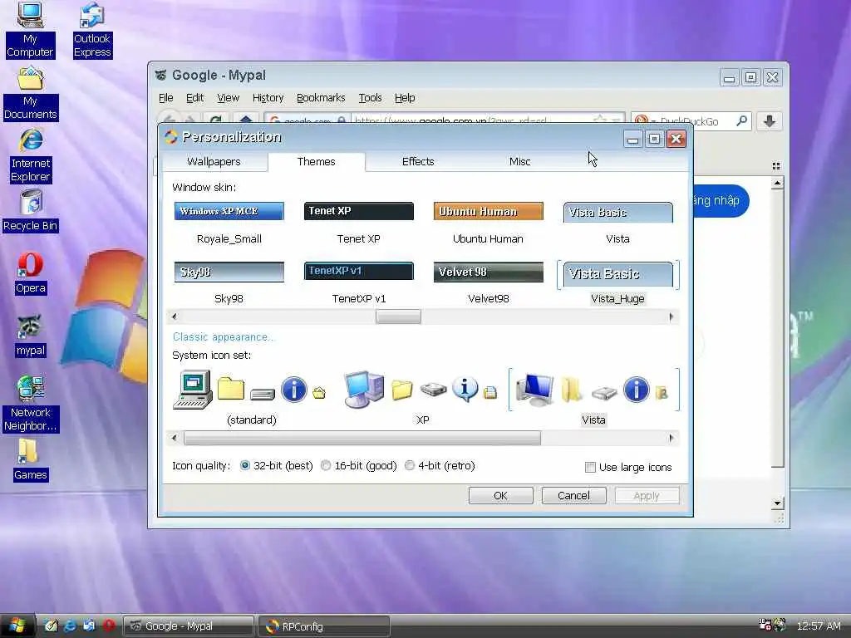Open the File menu in Mypal
Image resolution: width=851 pixels, height=638 pixels.
[165, 98]
